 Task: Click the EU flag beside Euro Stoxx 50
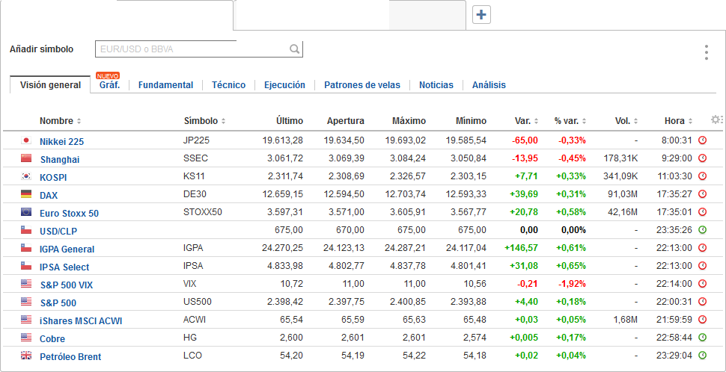click(26, 212)
